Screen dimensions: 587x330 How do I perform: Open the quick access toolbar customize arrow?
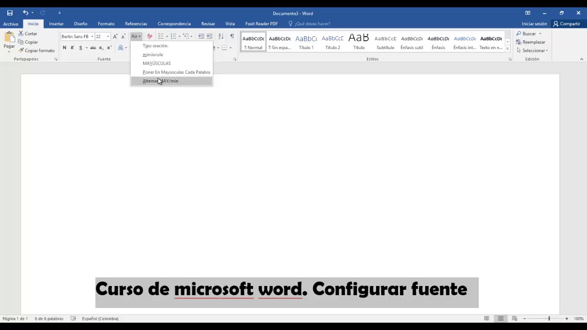pyautogui.click(x=59, y=13)
